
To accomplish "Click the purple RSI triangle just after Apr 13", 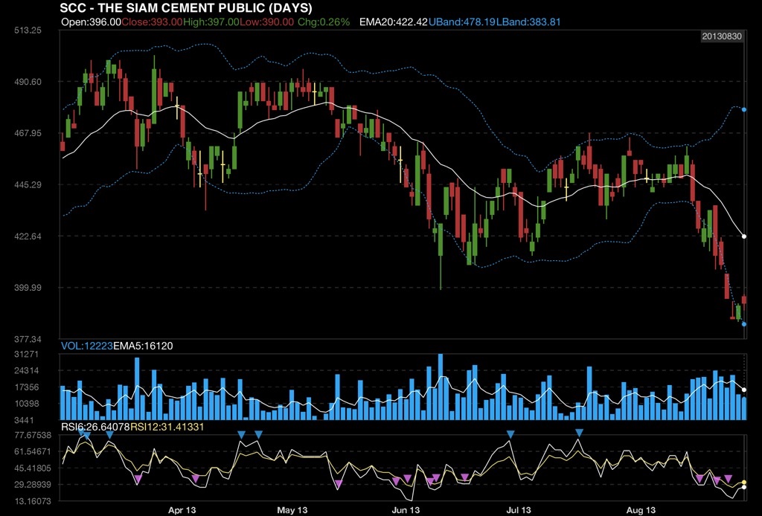I will point(196,479).
